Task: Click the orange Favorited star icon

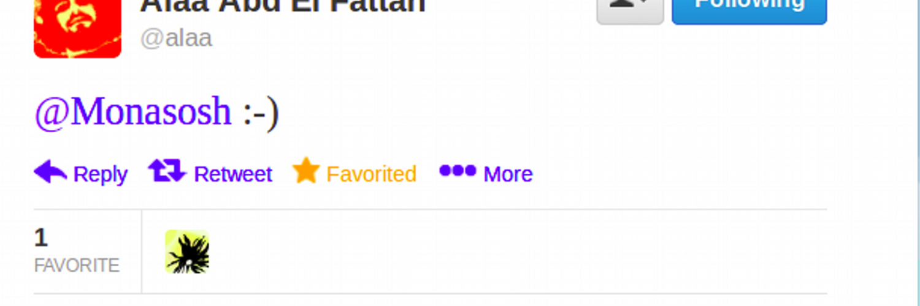Action: tap(306, 171)
